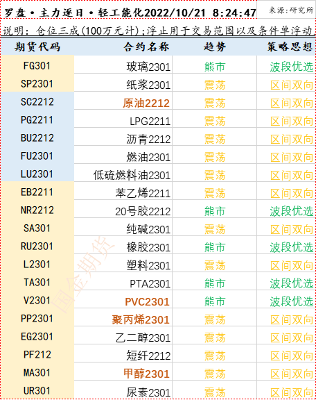This screenshot has height=400, width=316.
Task: Select the 熊市 trend in 橡胶2301 row
Action: point(215,248)
